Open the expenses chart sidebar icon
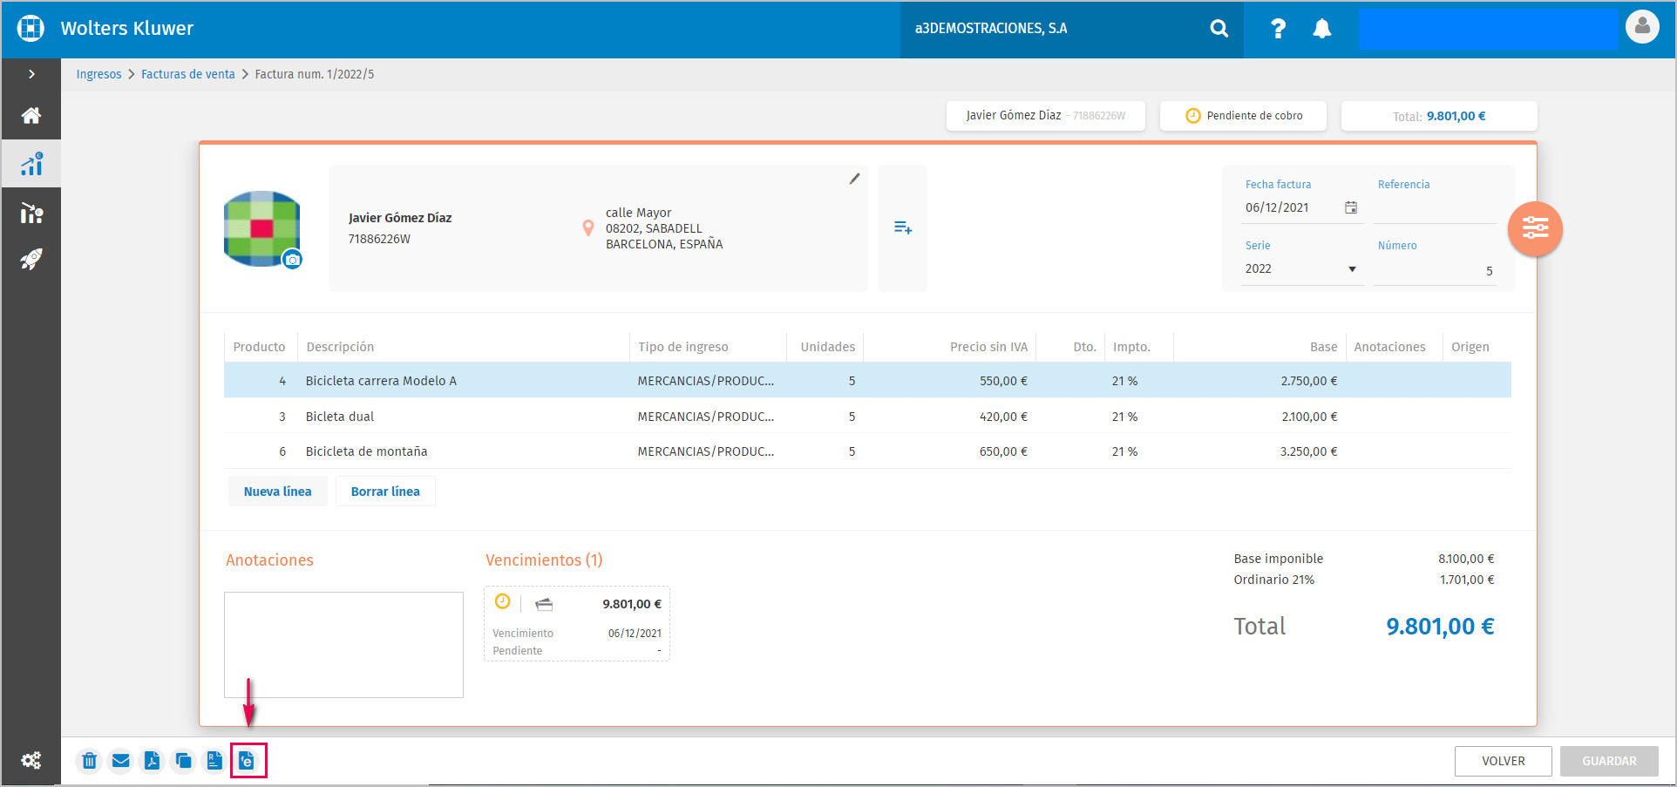Image resolution: width=1677 pixels, height=787 pixels. point(31,213)
